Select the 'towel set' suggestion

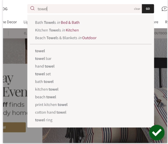tap(43, 74)
